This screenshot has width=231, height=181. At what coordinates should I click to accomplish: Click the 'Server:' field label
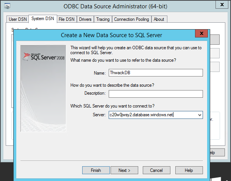tap(99, 115)
